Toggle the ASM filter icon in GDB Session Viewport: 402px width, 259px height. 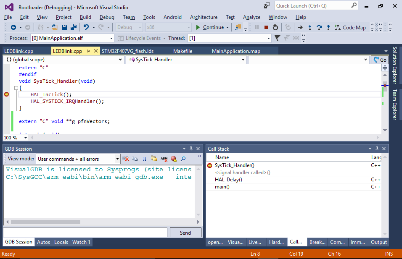tap(164, 159)
